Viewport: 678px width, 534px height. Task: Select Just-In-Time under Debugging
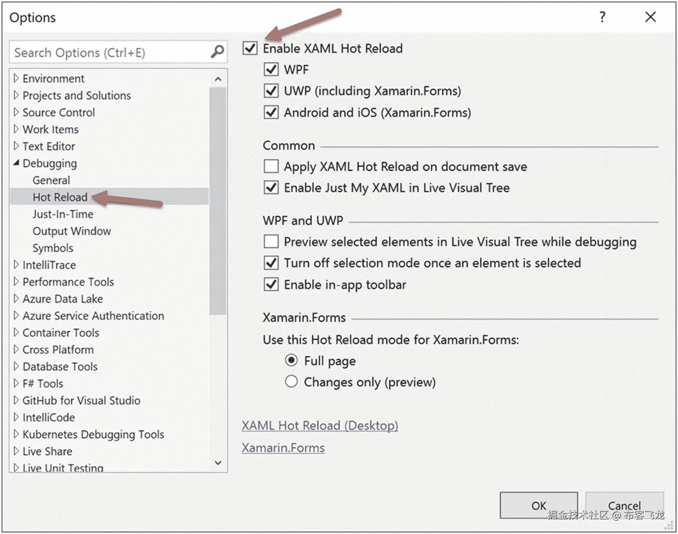click(x=63, y=214)
